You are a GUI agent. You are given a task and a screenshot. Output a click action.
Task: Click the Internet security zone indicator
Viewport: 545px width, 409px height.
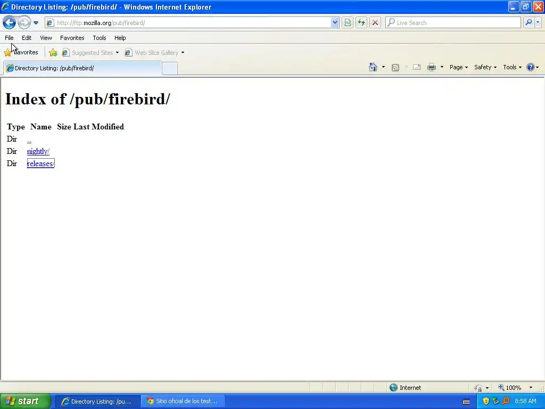[405, 388]
